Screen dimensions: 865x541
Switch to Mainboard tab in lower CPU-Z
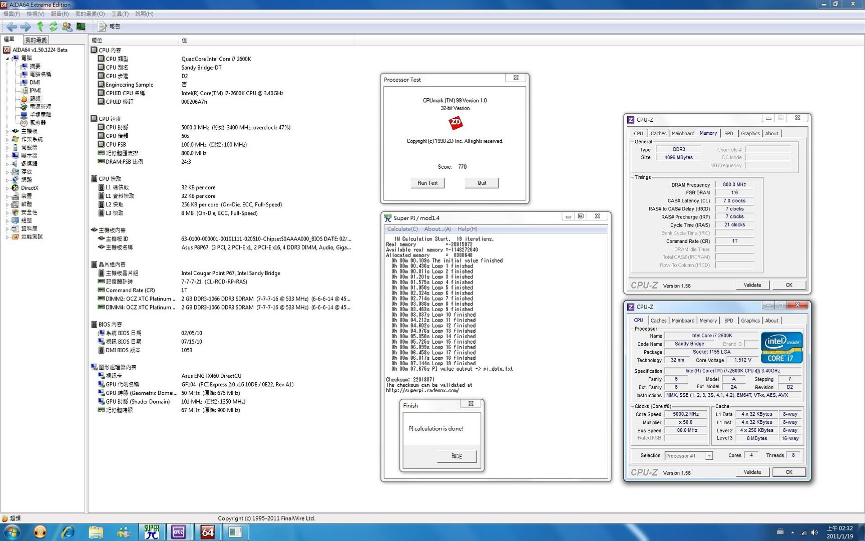(683, 321)
